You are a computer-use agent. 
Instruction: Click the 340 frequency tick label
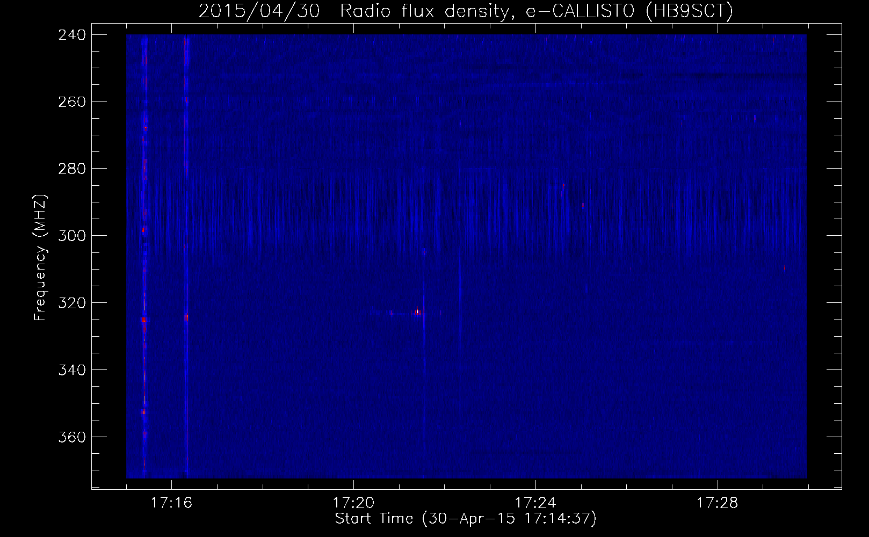(72, 371)
